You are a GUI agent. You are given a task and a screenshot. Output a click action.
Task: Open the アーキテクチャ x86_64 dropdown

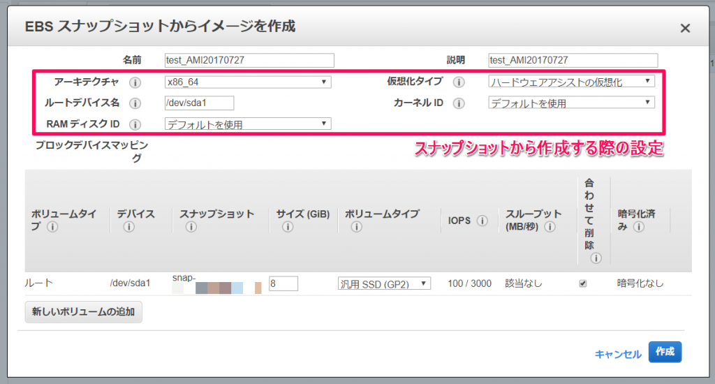pyautogui.click(x=248, y=82)
